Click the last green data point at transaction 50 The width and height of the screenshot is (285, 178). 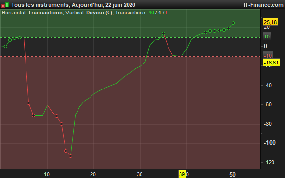(x=233, y=23)
